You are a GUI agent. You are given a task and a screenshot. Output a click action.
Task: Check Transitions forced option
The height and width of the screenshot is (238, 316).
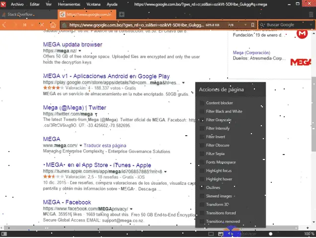pos(202,213)
